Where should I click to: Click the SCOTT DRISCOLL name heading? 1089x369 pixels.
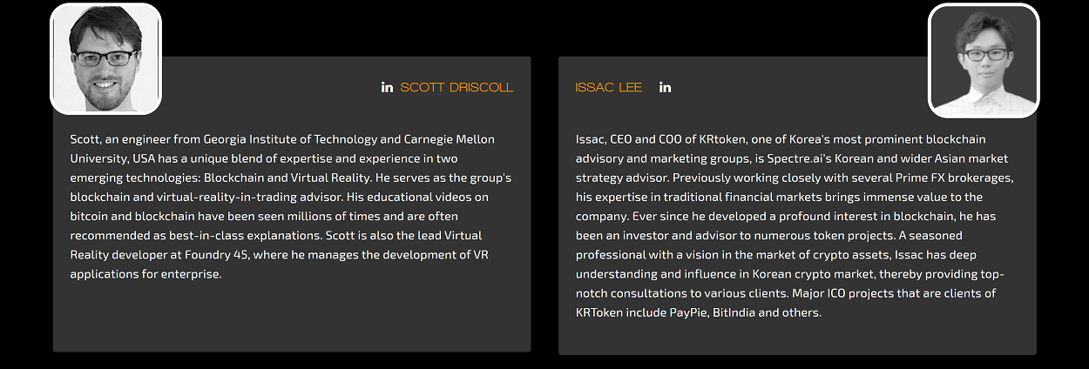tap(457, 87)
